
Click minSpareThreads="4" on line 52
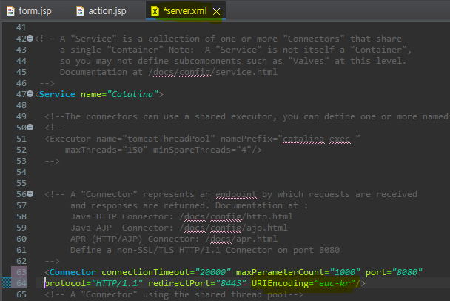point(202,150)
